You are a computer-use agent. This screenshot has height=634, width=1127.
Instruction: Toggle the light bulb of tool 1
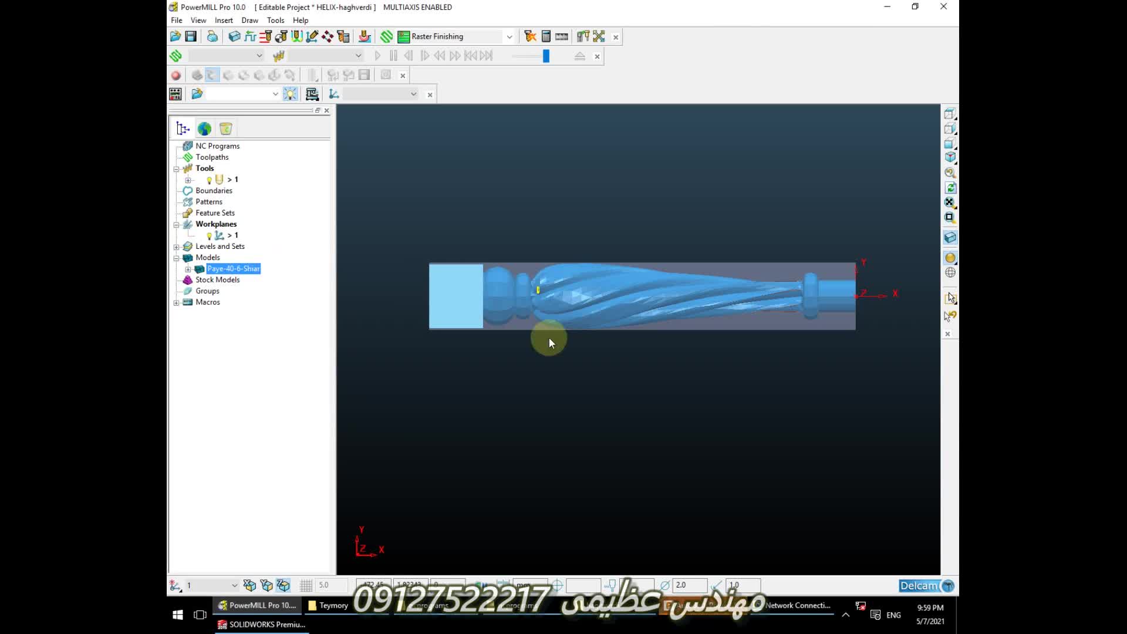pos(209,180)
